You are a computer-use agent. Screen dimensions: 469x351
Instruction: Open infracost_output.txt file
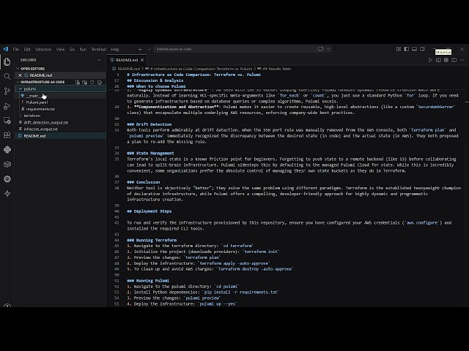point(61,129)
